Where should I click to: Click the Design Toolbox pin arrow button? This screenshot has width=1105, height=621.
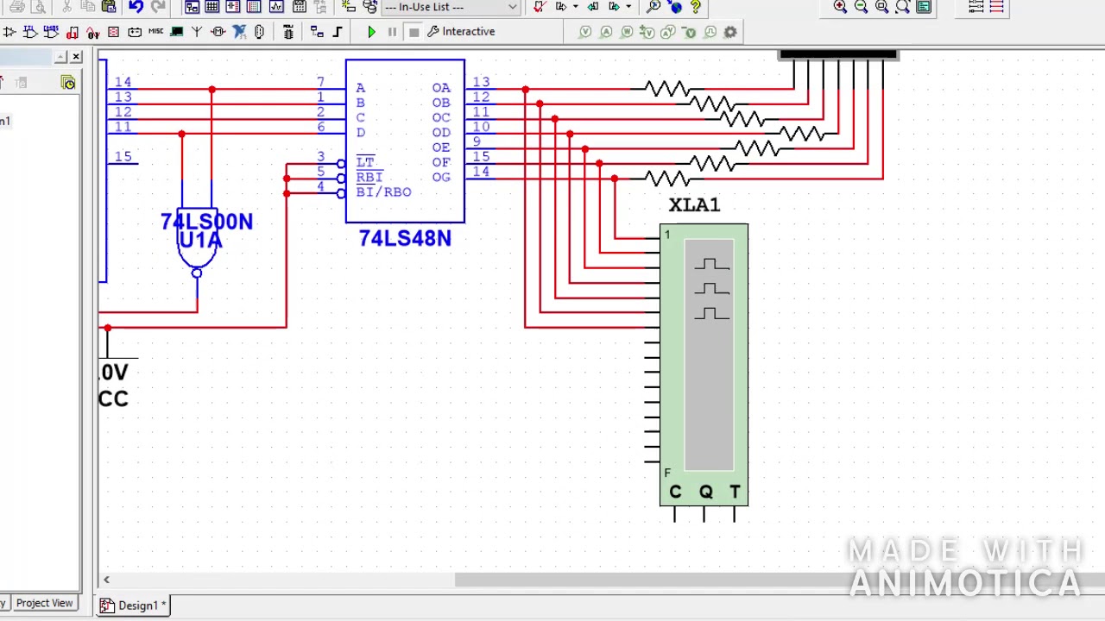click(x=60, y=57)
